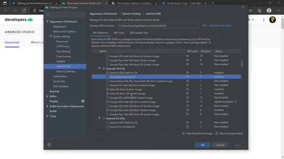Click Edit SDK location link

[204, 26]
